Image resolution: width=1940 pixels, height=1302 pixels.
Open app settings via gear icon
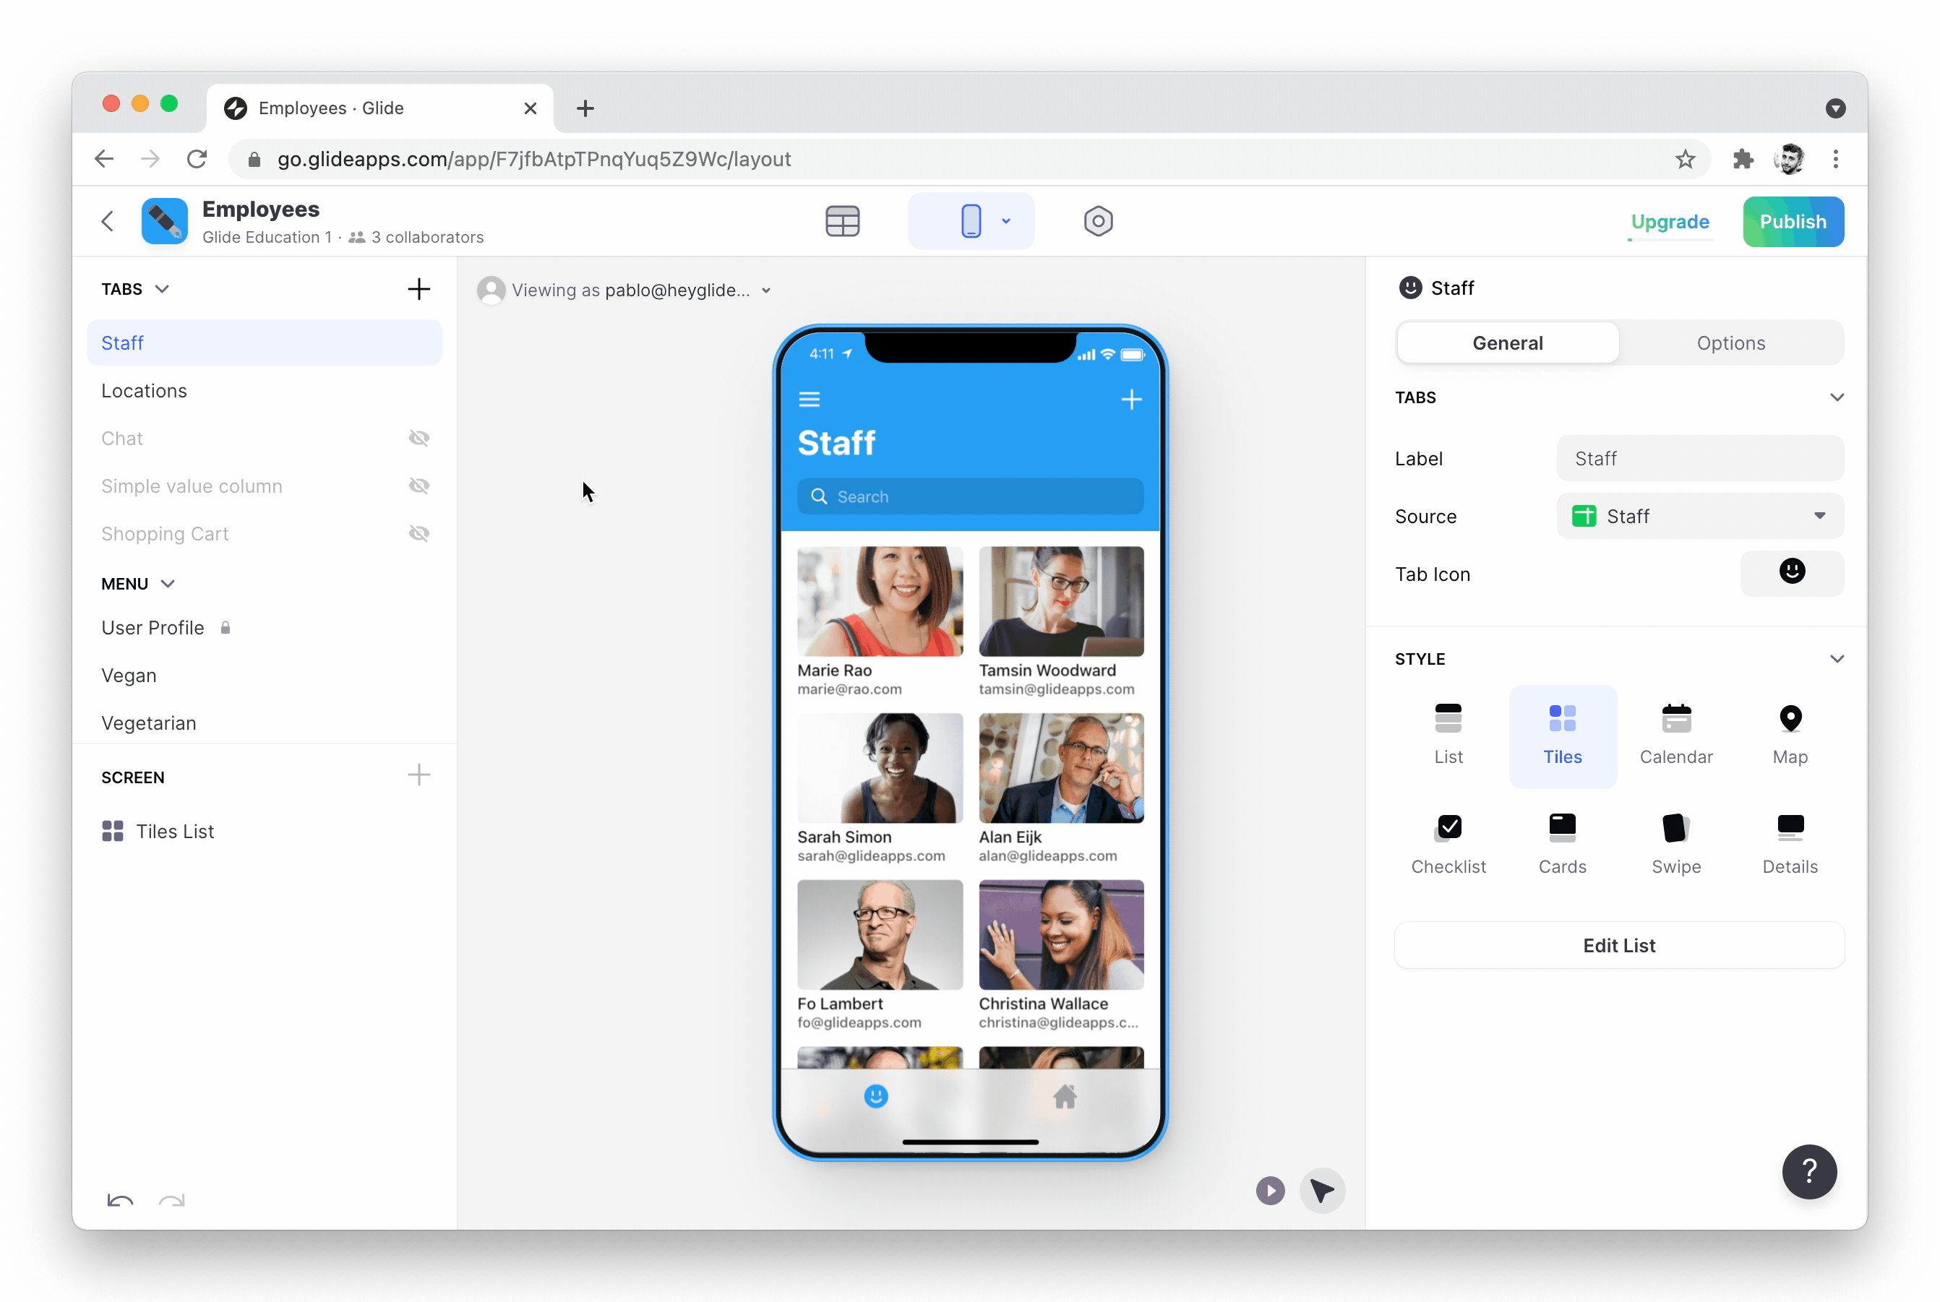[x=1098, y=221]
